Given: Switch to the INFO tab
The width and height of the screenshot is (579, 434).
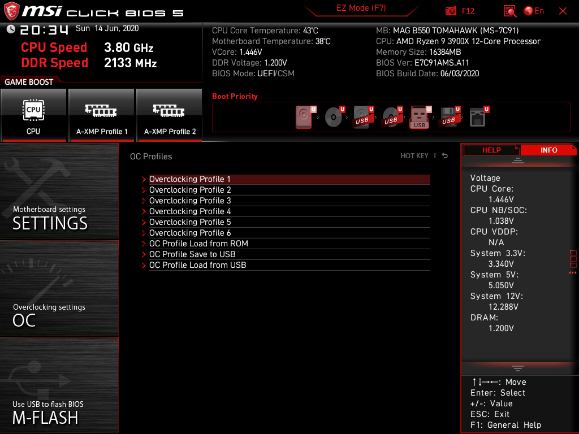Looking at the screenshot, I should point(548,150).
